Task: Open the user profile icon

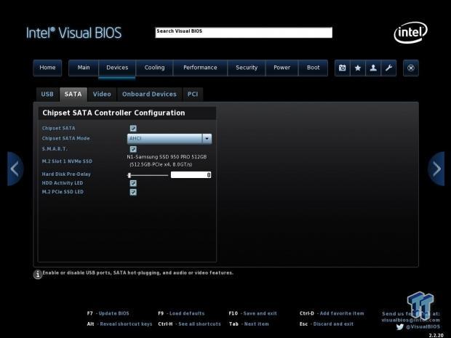Action: [x=373, y=68]
